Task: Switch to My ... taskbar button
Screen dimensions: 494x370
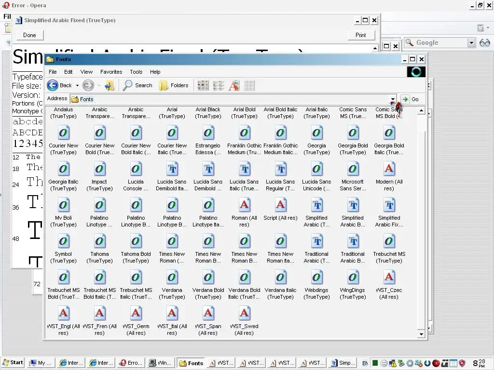Action: [41, 363]
